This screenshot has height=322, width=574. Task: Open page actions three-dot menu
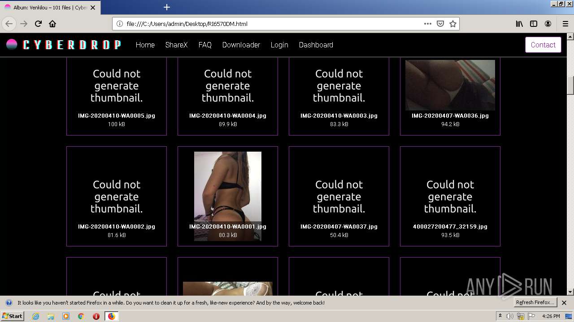click(x=428, y=24)
